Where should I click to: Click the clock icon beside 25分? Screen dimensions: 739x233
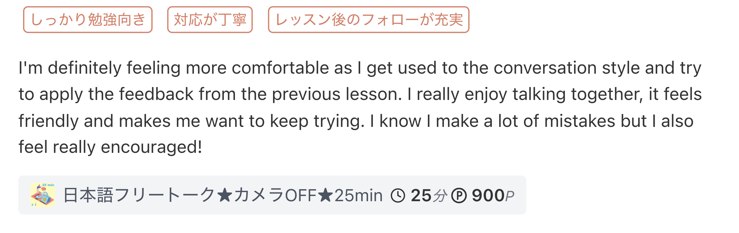398,196
